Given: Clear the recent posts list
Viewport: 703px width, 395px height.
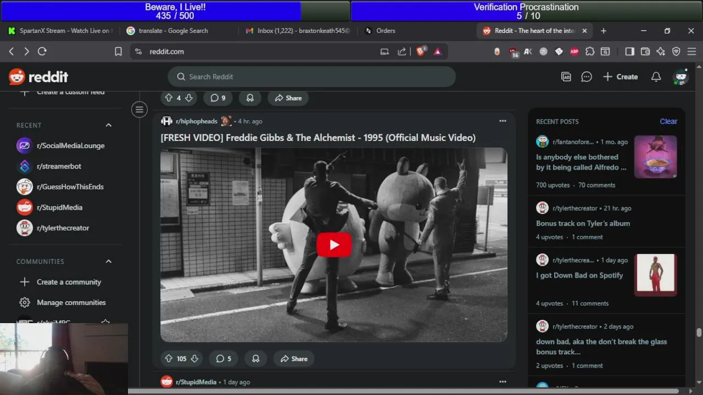Looking at the screenshot, I should click(668, 121).
